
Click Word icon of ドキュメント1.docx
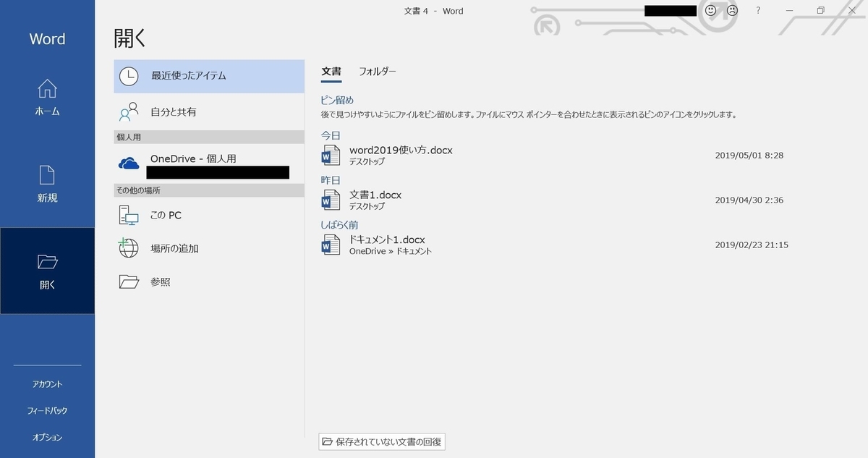click(331, 245)
